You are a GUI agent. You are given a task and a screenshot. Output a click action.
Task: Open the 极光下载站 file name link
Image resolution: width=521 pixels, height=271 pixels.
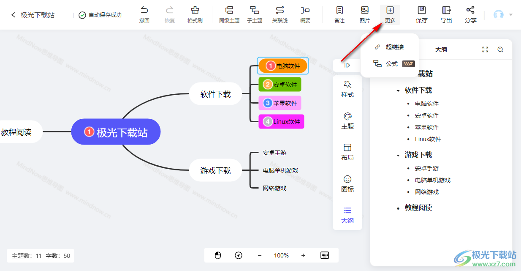coord(38,15)
